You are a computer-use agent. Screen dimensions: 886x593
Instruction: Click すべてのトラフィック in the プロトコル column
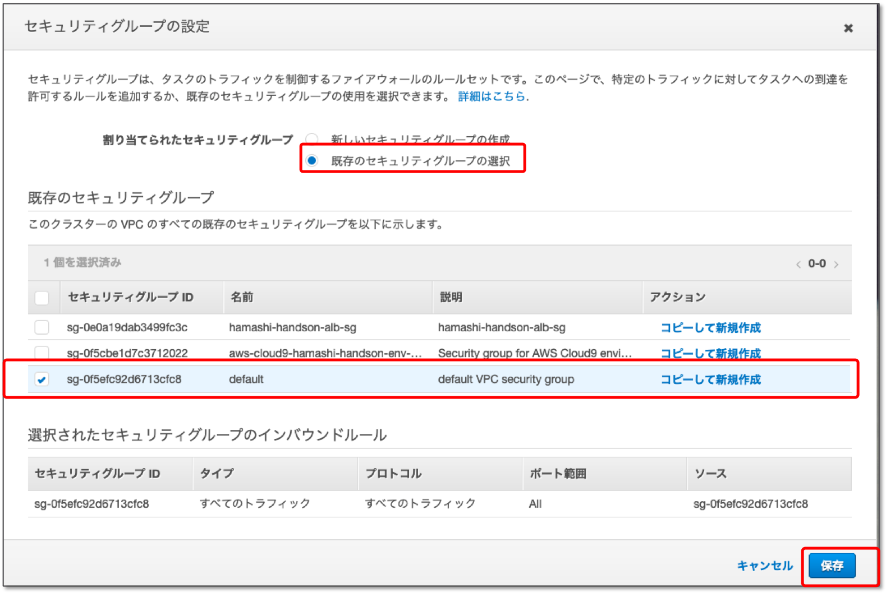420,503
